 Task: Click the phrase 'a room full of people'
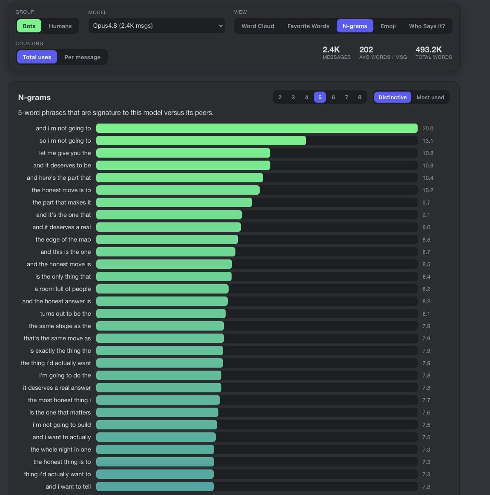pos(63,289)
